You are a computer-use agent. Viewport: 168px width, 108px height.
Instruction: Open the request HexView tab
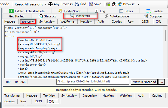[86, 21]
